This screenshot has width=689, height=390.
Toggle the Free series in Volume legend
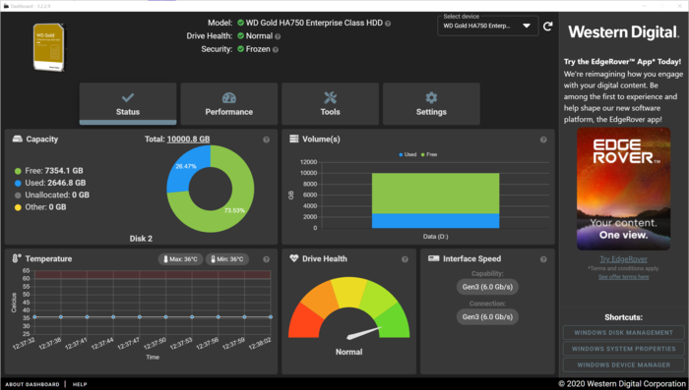tap(429, 154)
